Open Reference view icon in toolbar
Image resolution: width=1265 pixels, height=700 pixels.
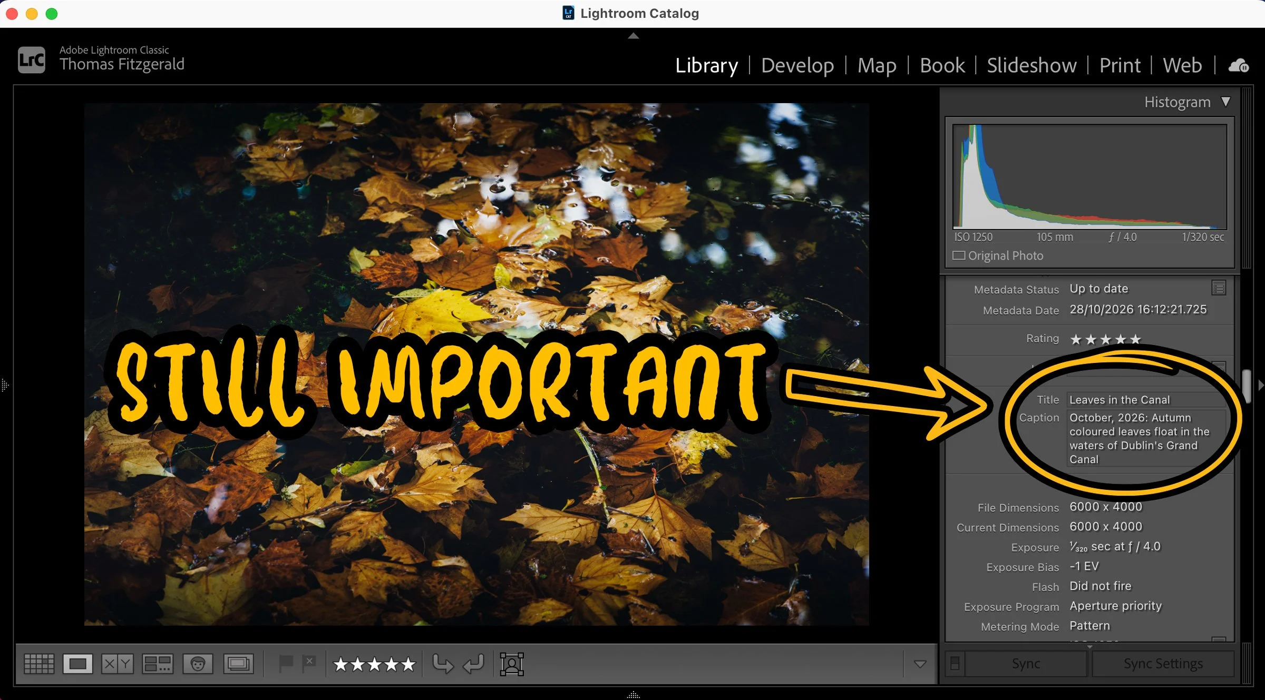tap(238, 664)
